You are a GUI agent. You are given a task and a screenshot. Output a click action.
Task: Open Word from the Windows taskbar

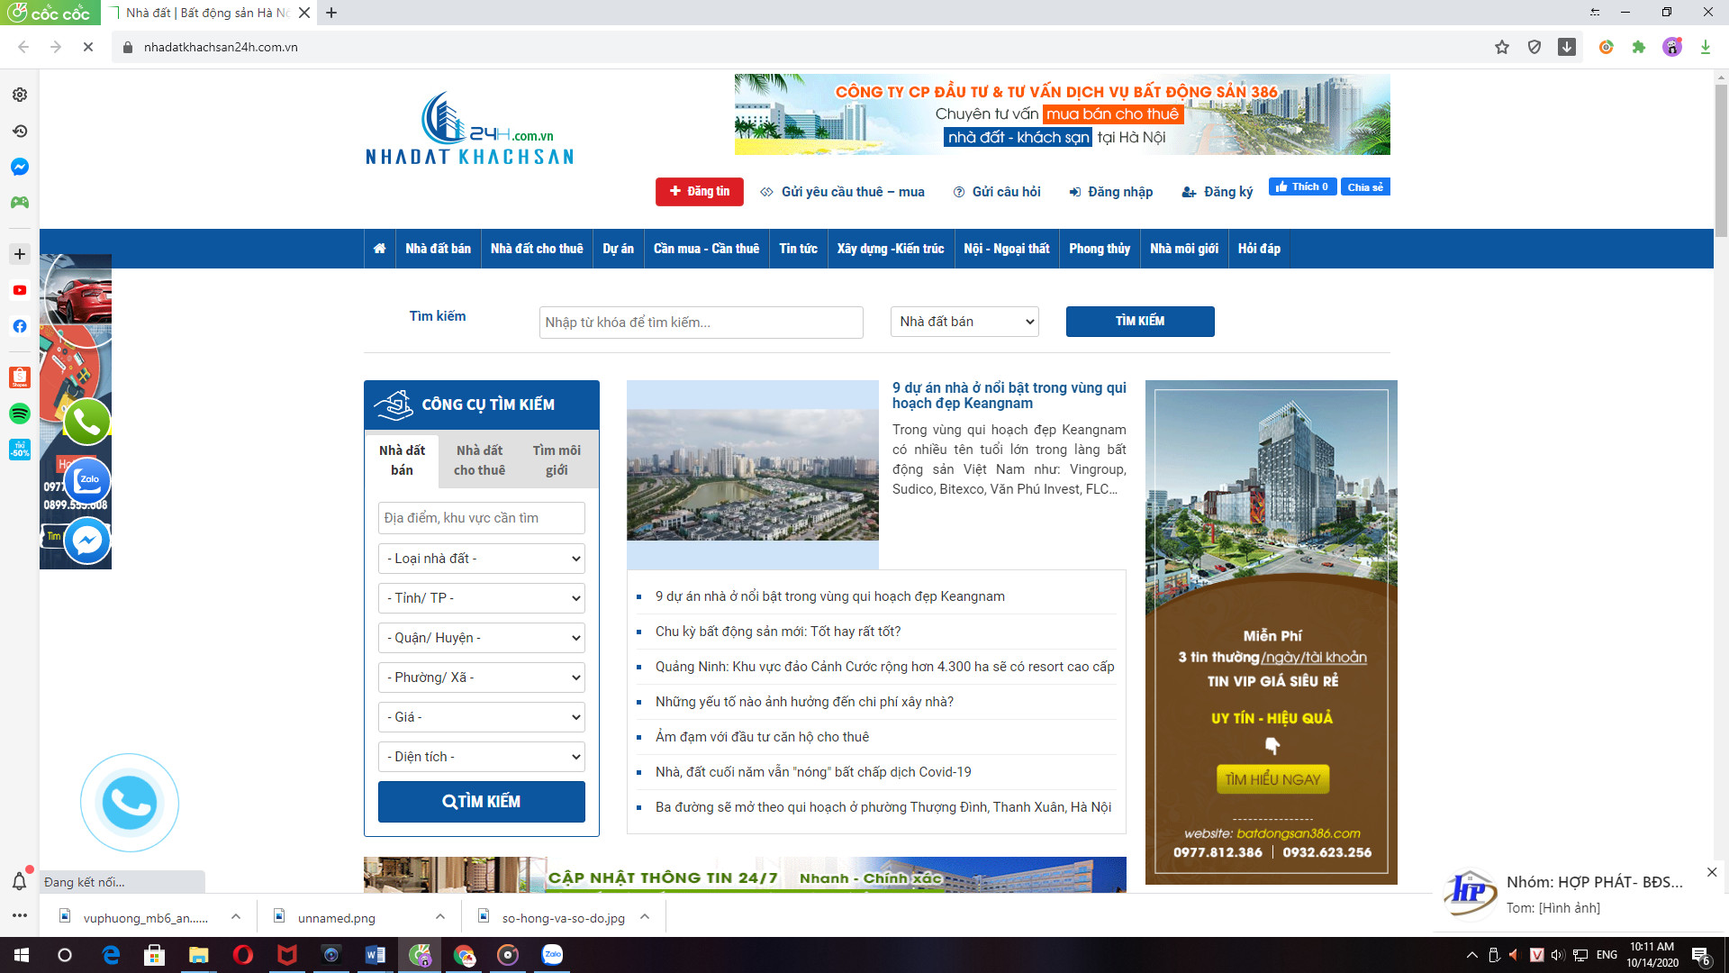click(376, 955)
